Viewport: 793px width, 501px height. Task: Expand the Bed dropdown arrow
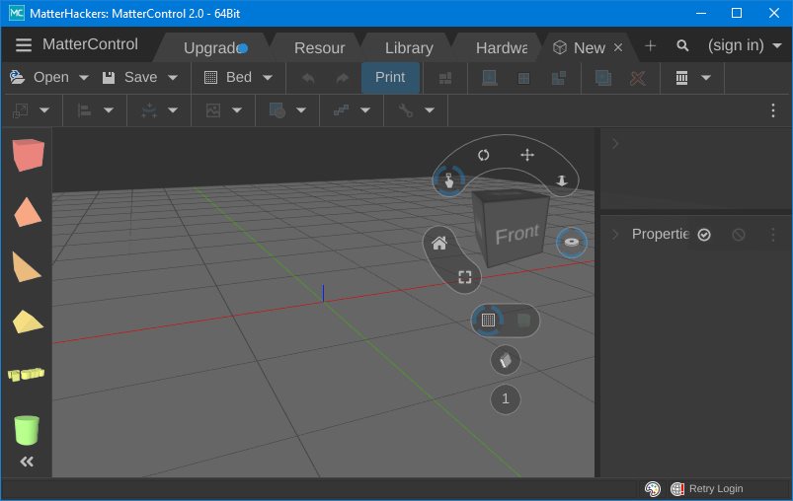point(268,78)
